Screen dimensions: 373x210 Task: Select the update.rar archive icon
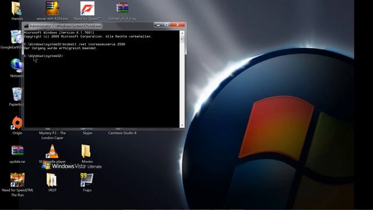pos(17,151)
